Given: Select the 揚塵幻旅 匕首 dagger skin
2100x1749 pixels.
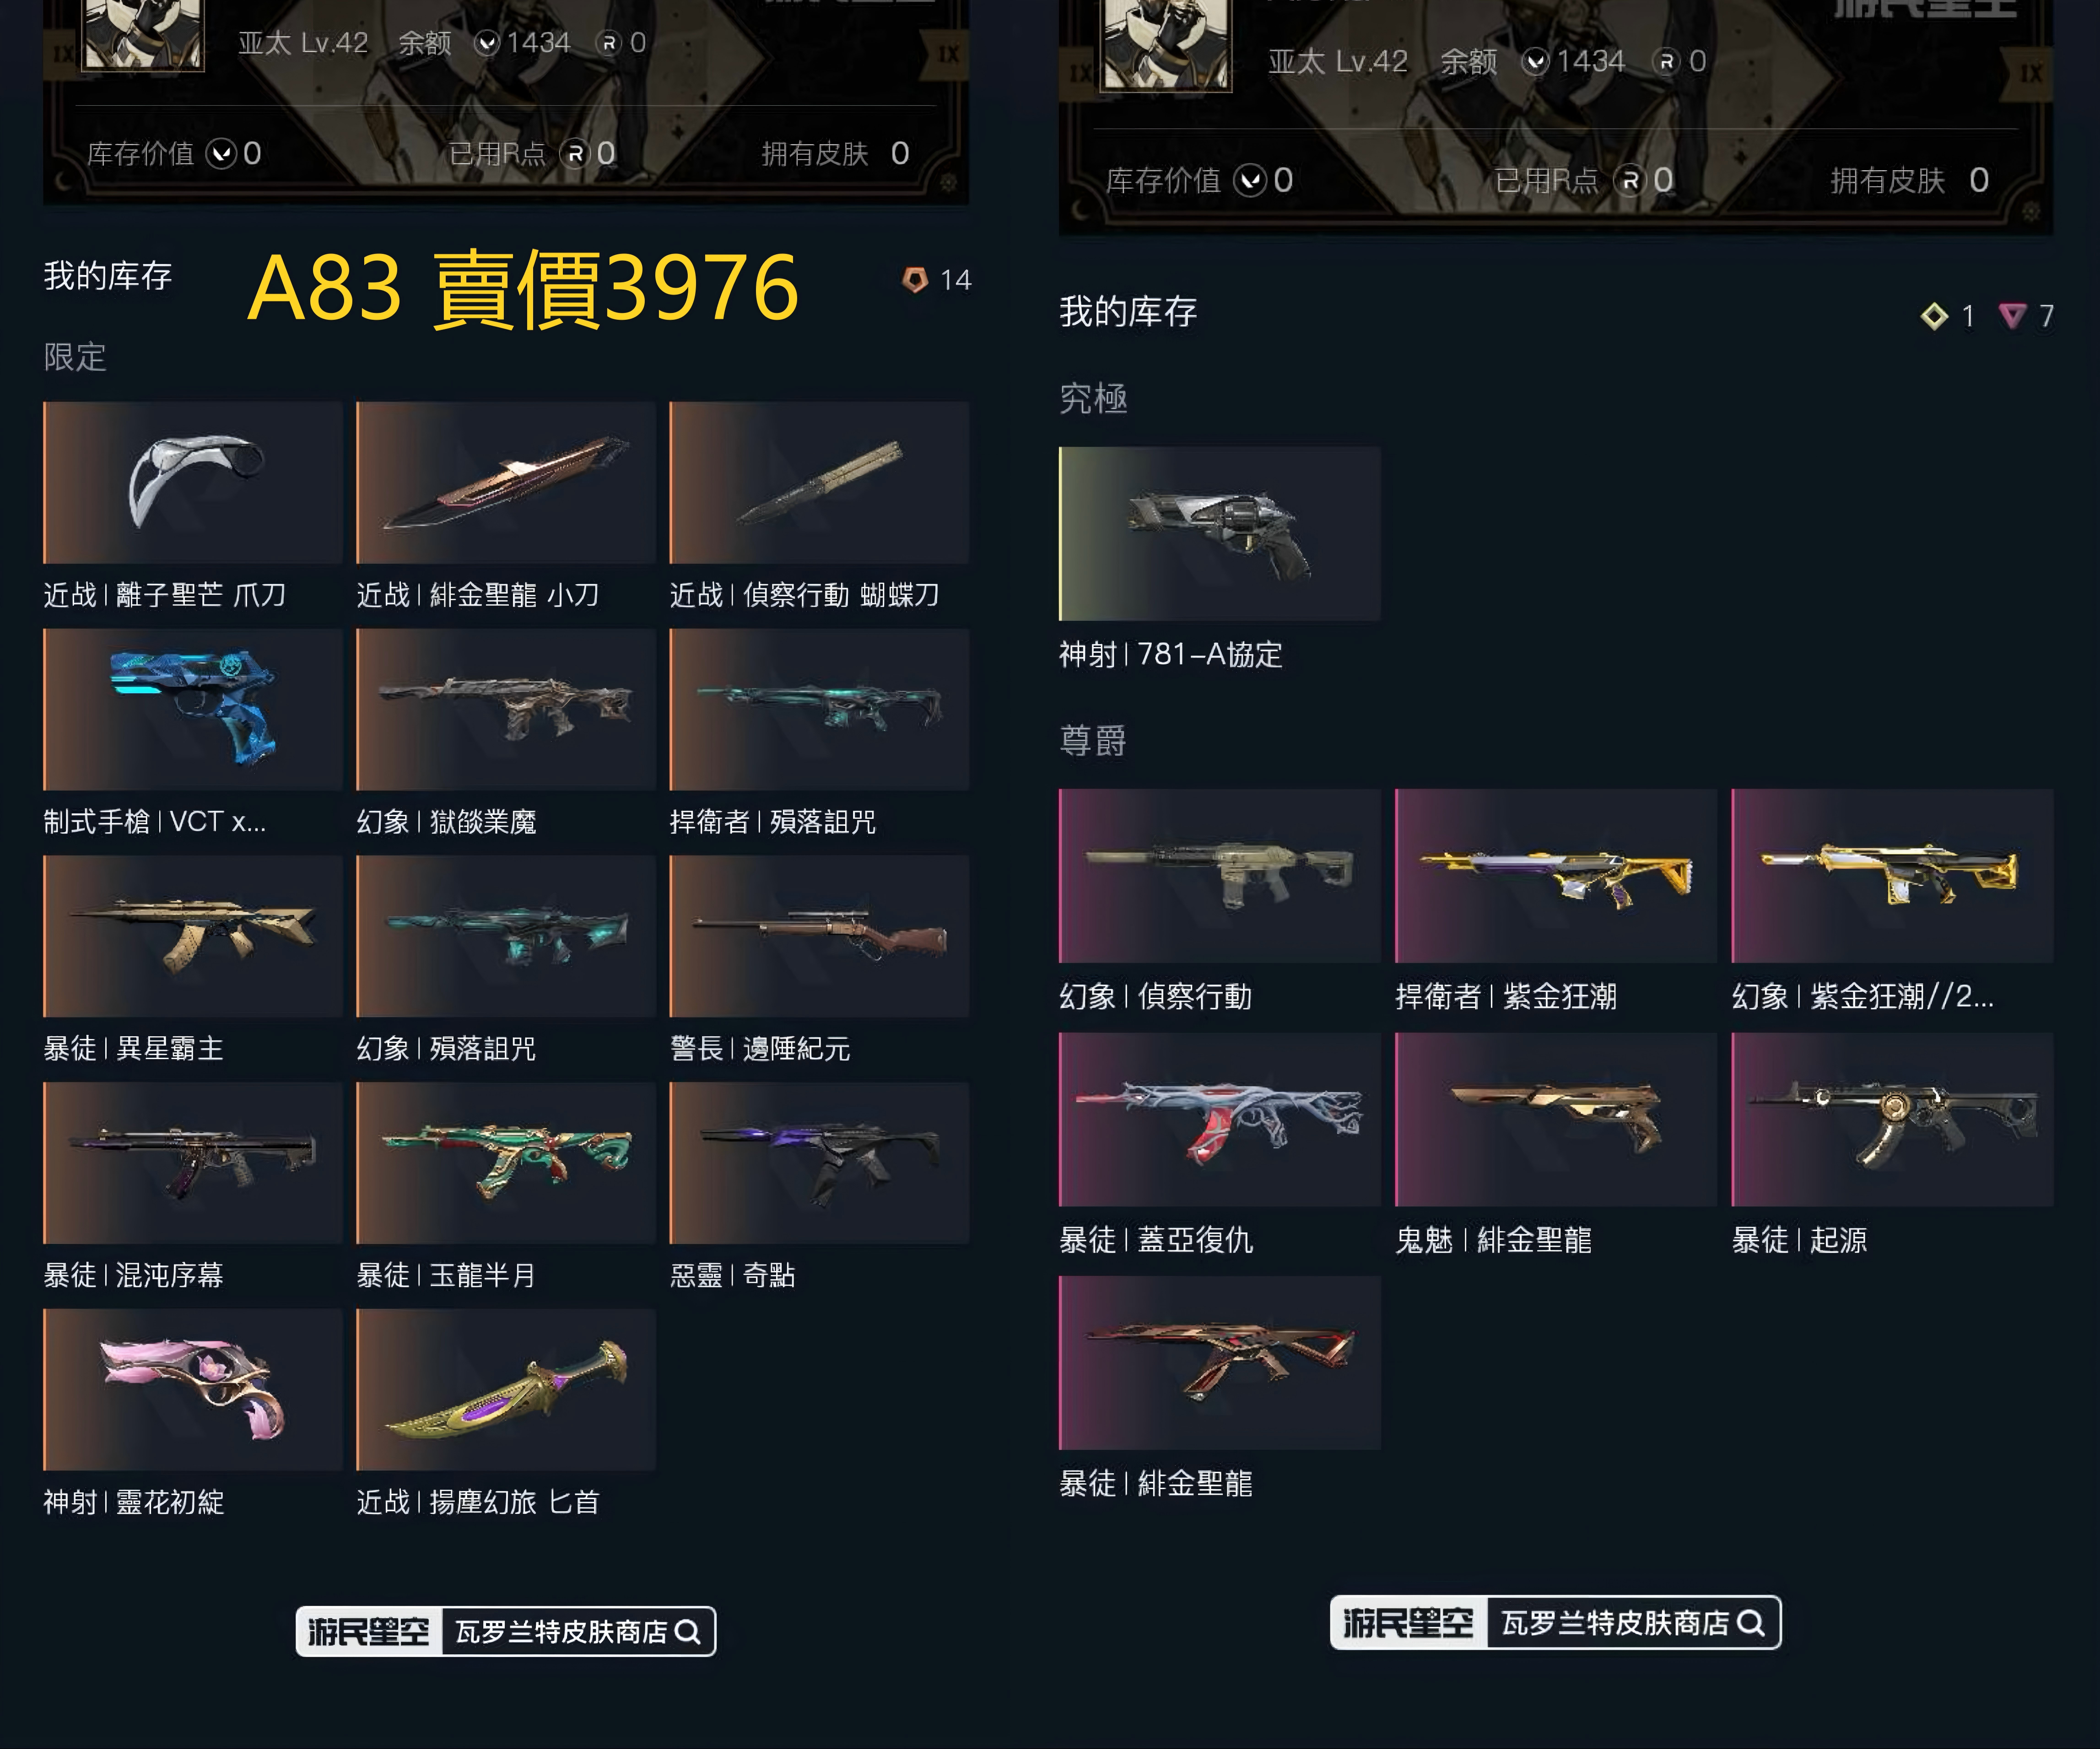Looking at the screenshot, I should [505, 1389].
